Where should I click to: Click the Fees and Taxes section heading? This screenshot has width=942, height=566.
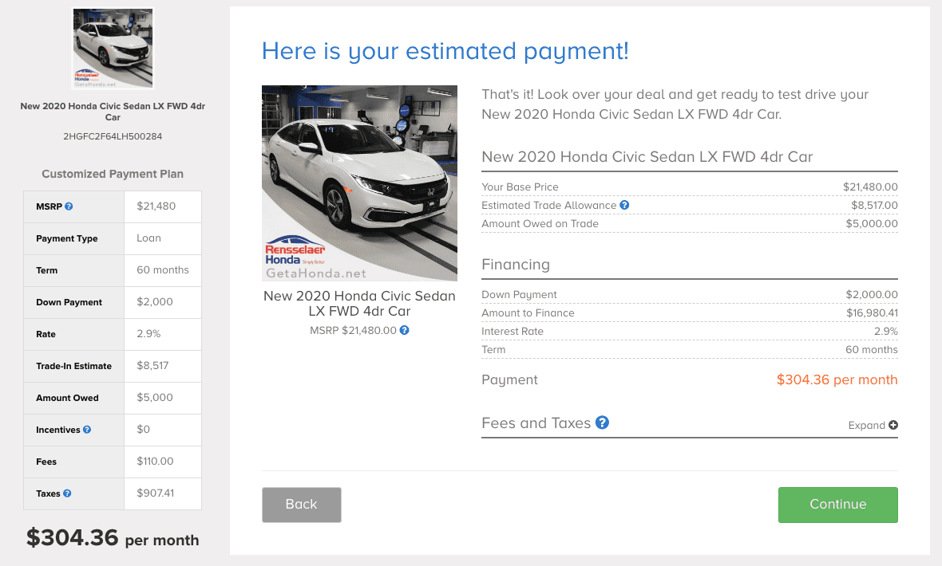536,423
